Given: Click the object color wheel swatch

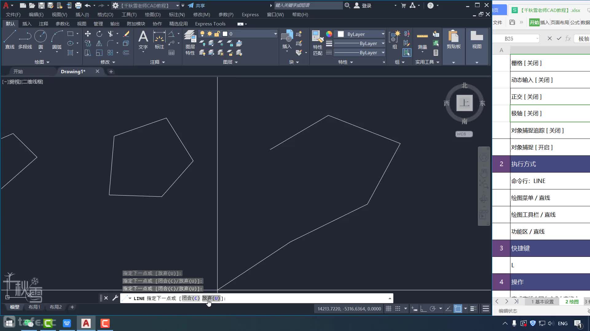Looking at the screenshot, I should coord(329,34).
